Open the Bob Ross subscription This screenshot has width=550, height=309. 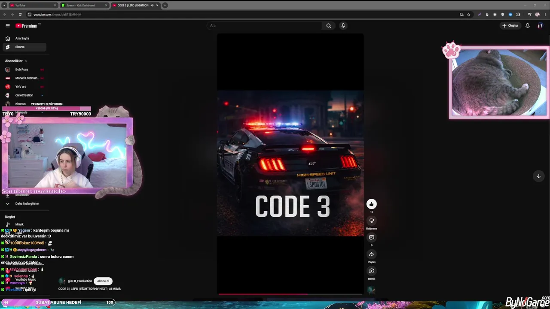pyautogui.click(x=24, y=70)
